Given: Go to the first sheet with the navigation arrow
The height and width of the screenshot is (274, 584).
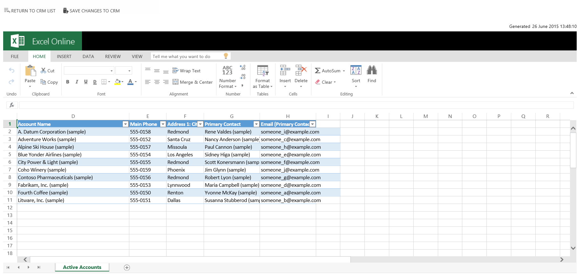Looking at the screenshot, I should [x=8, y=267].
